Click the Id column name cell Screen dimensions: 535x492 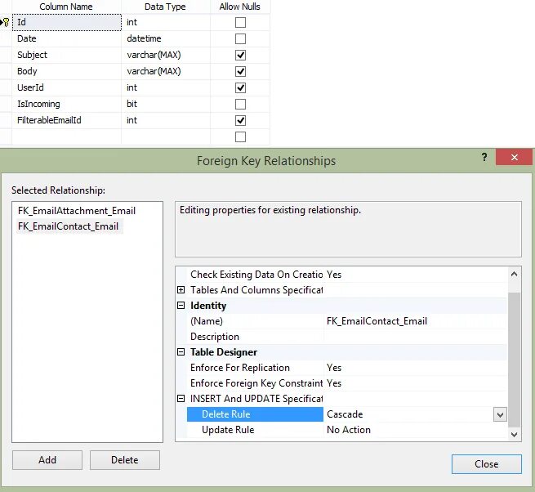click(x=66, y=23)
